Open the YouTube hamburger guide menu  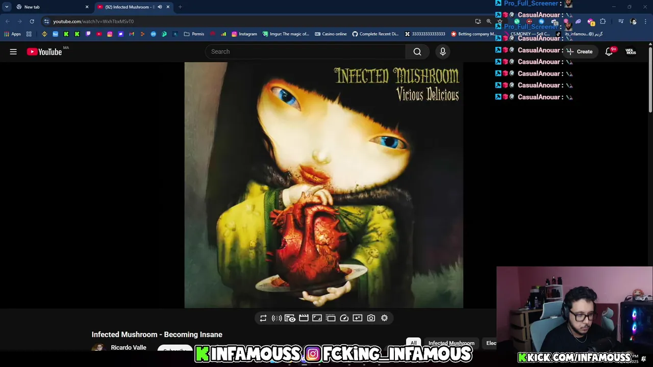click(x=13, y=51)
